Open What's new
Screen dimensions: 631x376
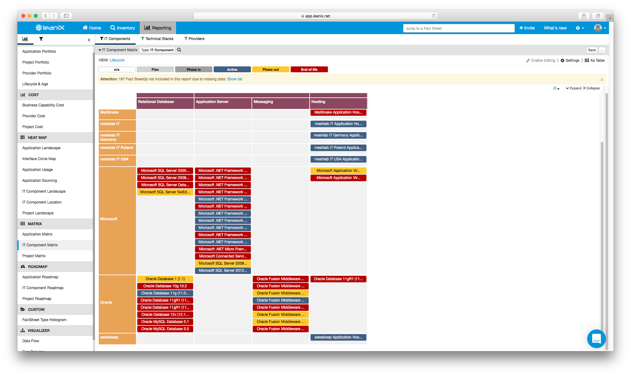pyautogui.click(x=555, y=28)
